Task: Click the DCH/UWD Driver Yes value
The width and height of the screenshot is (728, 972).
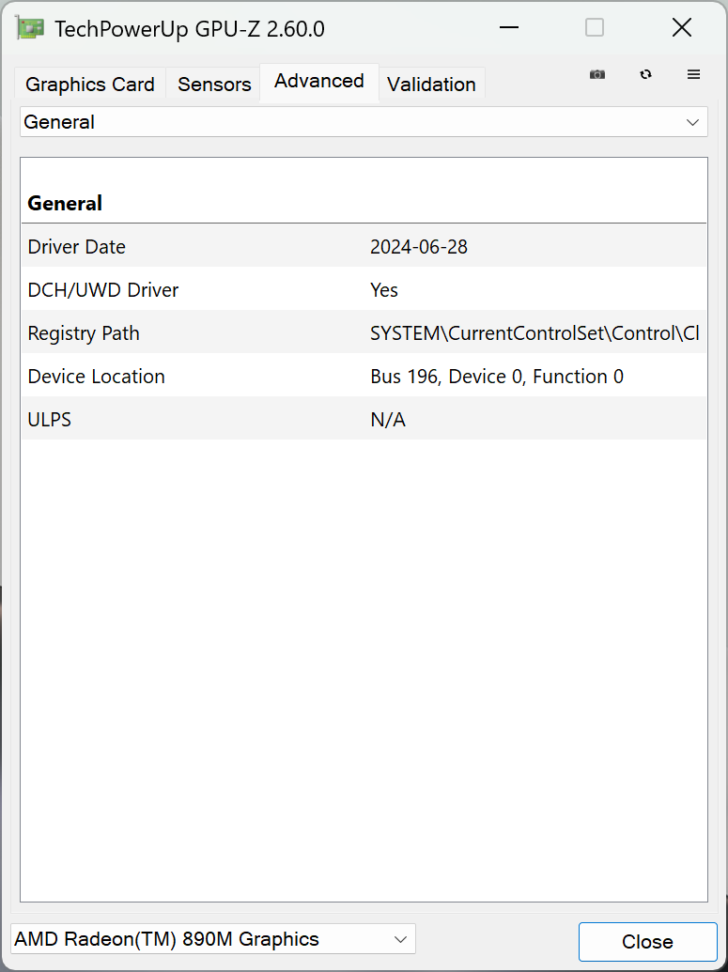Action: pyautogui.click(x=383, y=289)
